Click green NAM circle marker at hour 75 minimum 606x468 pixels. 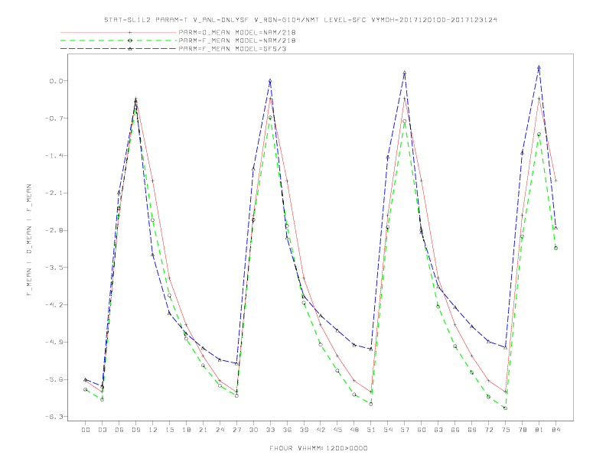pos(505,408)
